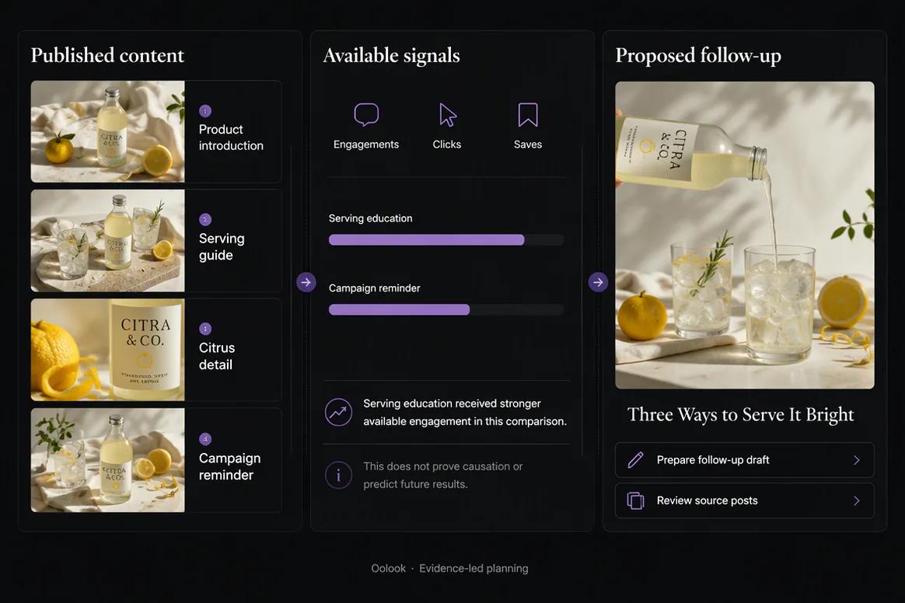Click the trending-up chart insight icon
Image resolution: width=905 pixels, height=603 pixels.
338,412
